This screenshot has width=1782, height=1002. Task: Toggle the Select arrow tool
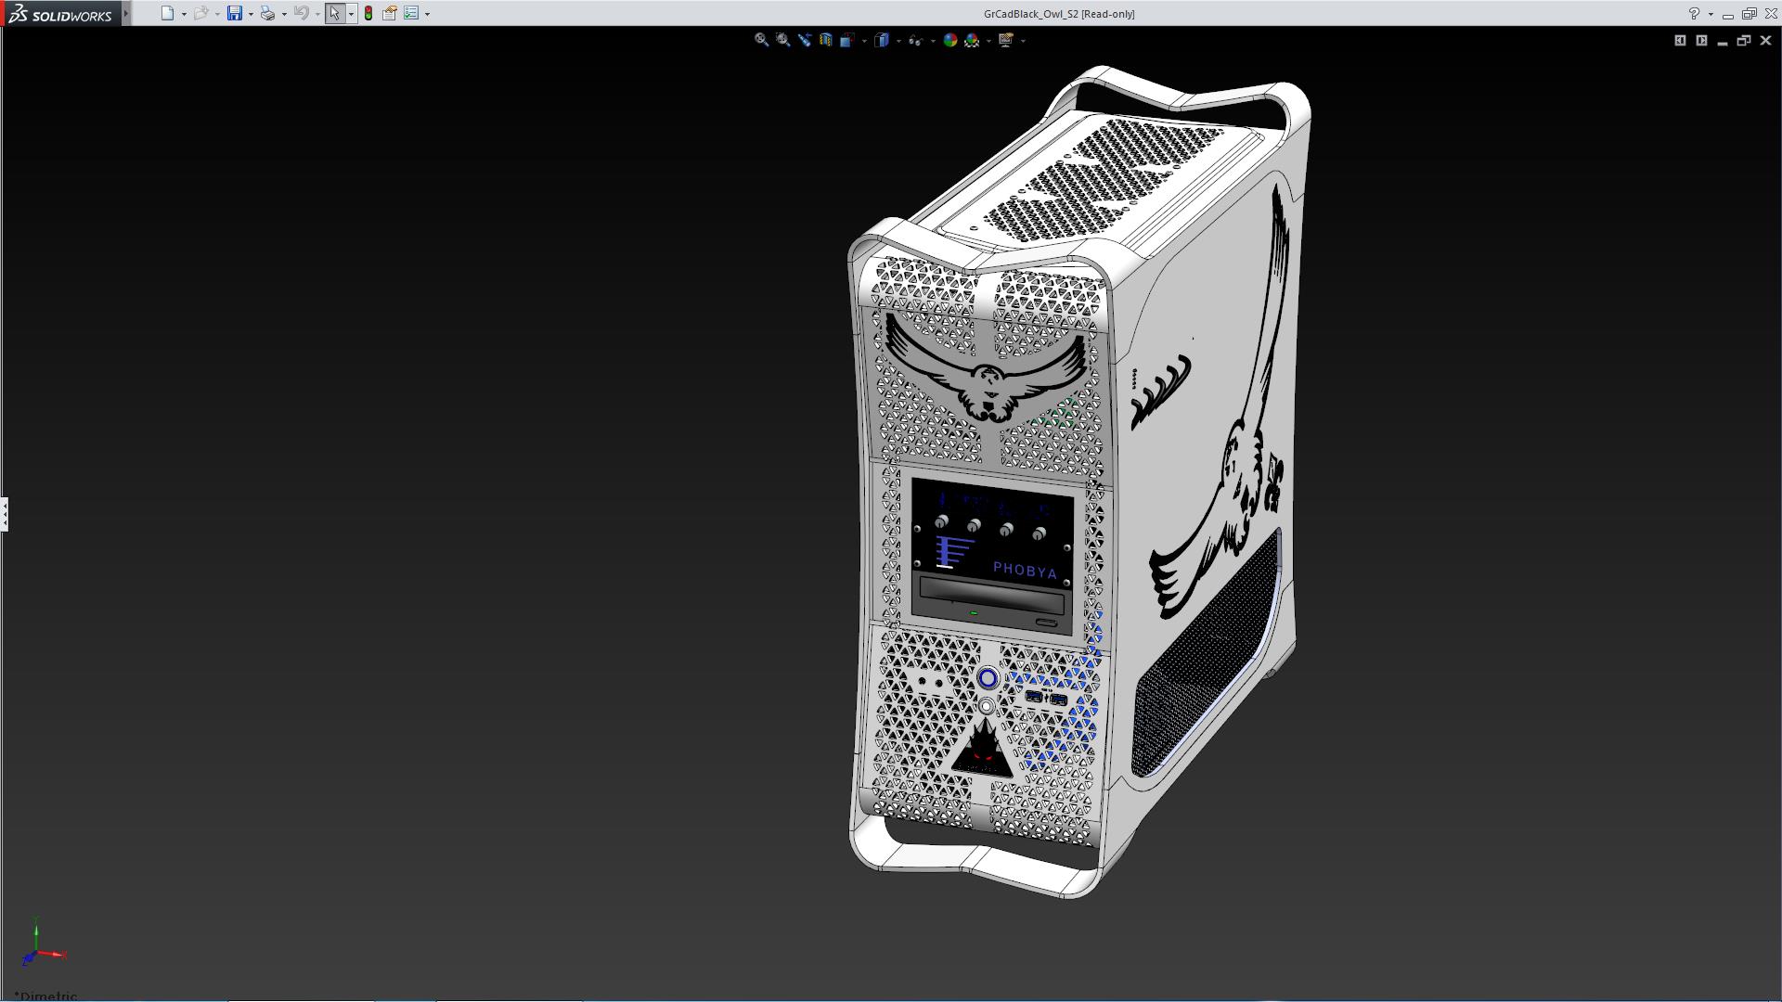coord(334,13)
